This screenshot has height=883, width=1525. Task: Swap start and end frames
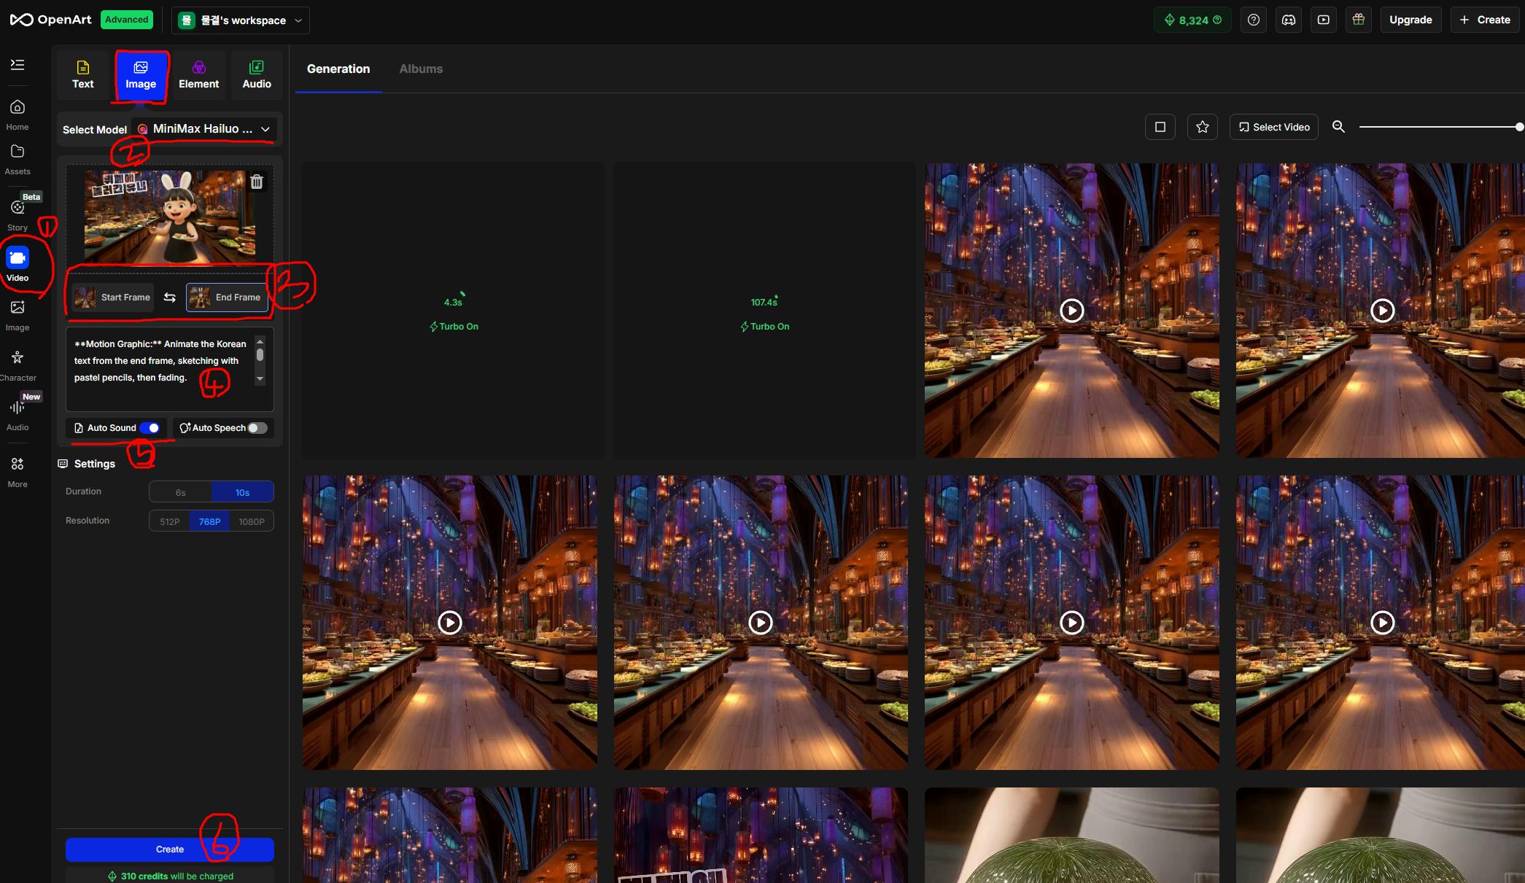tap(170, 297)
